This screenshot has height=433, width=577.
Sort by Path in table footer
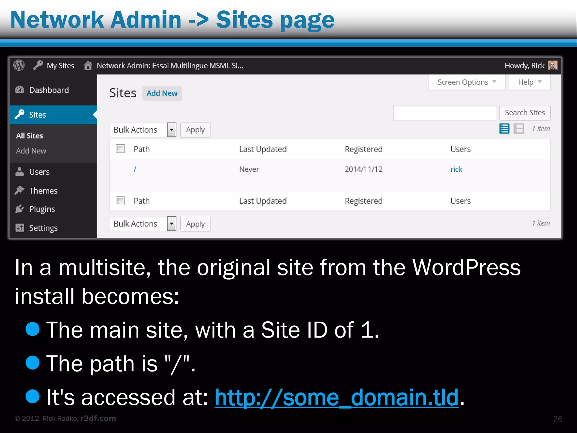click(142, 201)
